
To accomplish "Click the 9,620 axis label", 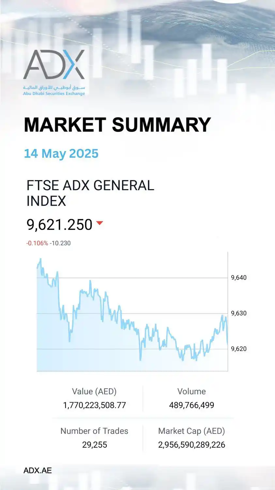I will click(239, 349).
